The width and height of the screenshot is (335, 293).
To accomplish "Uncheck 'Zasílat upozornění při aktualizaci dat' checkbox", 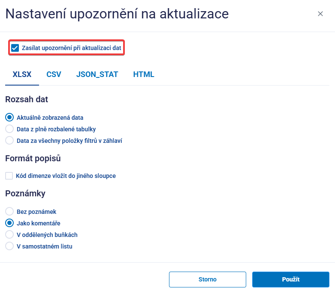I will pos(15,48).
